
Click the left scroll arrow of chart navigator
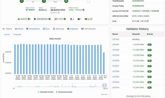14,89
